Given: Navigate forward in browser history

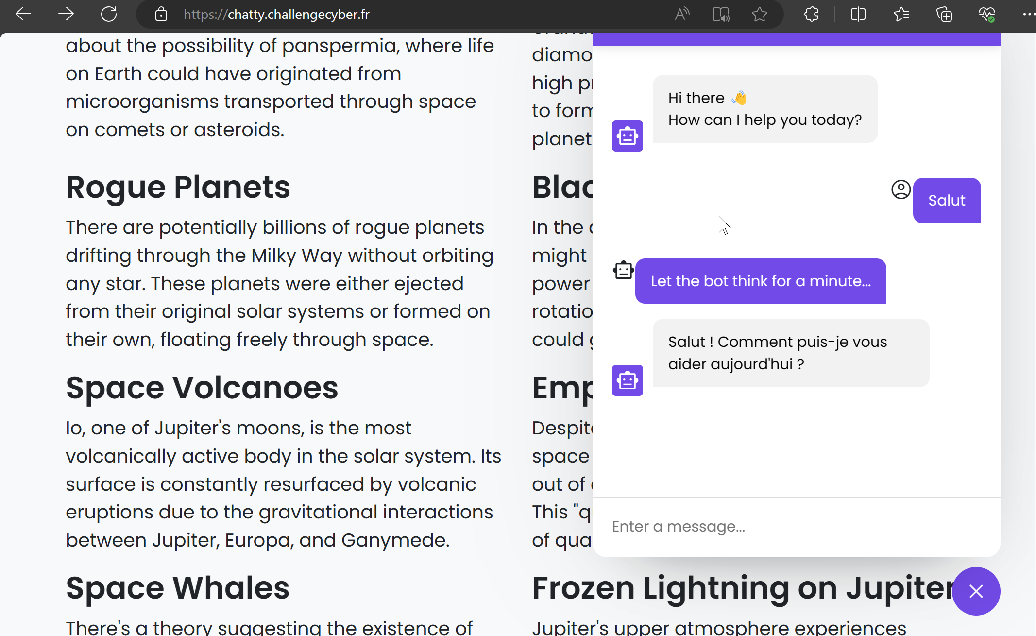Looking at the screenshot, I should tap(66, 14).
